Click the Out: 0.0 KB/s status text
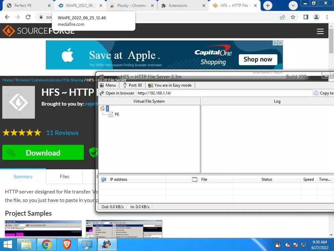 pyautogui.click(x=113, y=207)
